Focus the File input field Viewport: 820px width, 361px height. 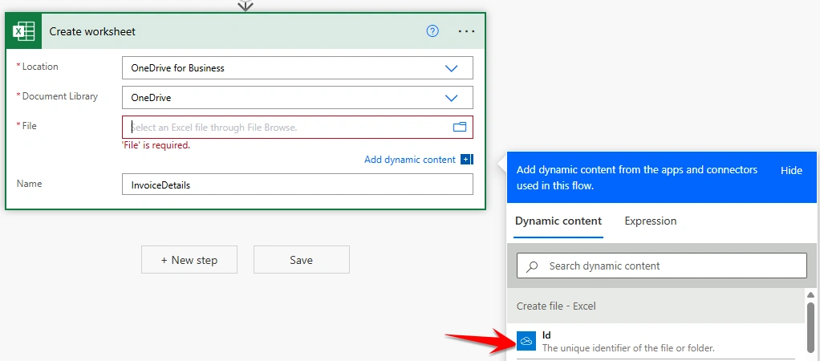tap(298, 127)
